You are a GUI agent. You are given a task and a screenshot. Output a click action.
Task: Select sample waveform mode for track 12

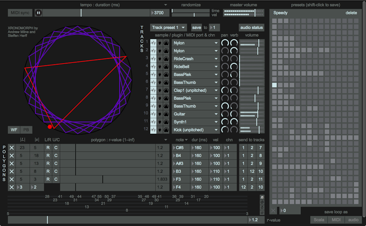coord(153,129)
